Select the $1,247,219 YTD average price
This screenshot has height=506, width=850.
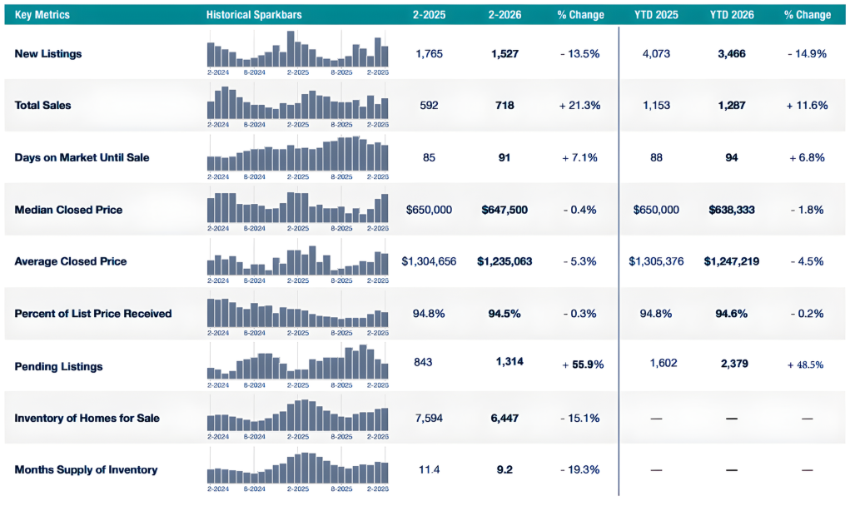tap(732, 261)
